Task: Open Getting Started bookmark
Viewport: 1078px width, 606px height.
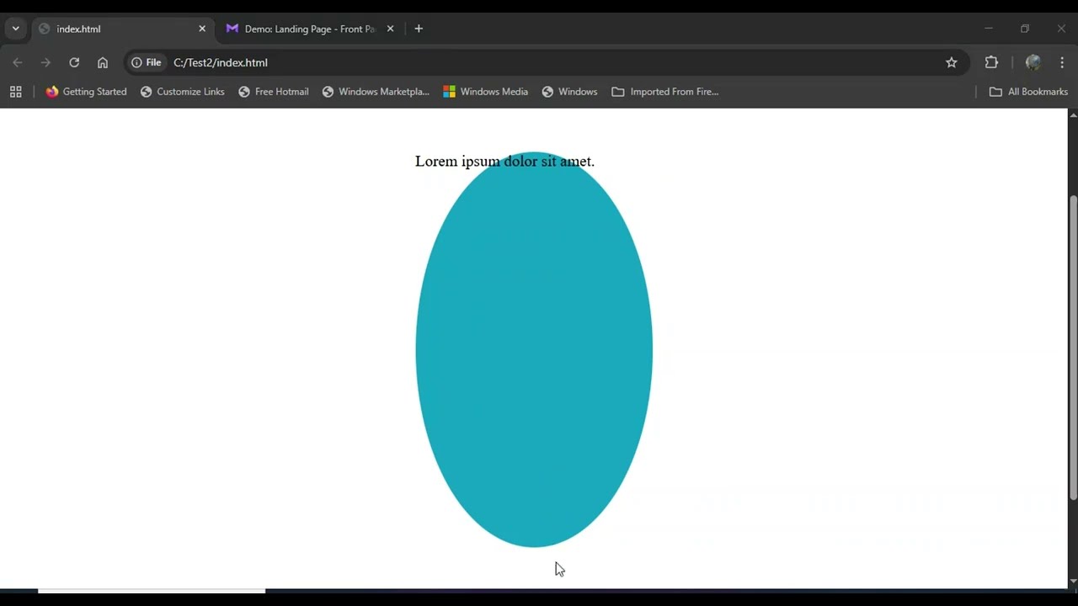Action: point(86,92)
